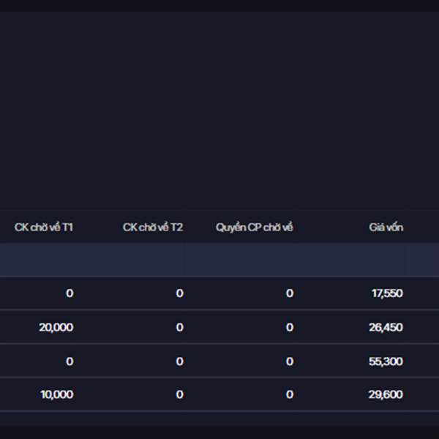
Task: Click Quyền CP chờ về cell in 17,550 row
Action: [290, 293]
